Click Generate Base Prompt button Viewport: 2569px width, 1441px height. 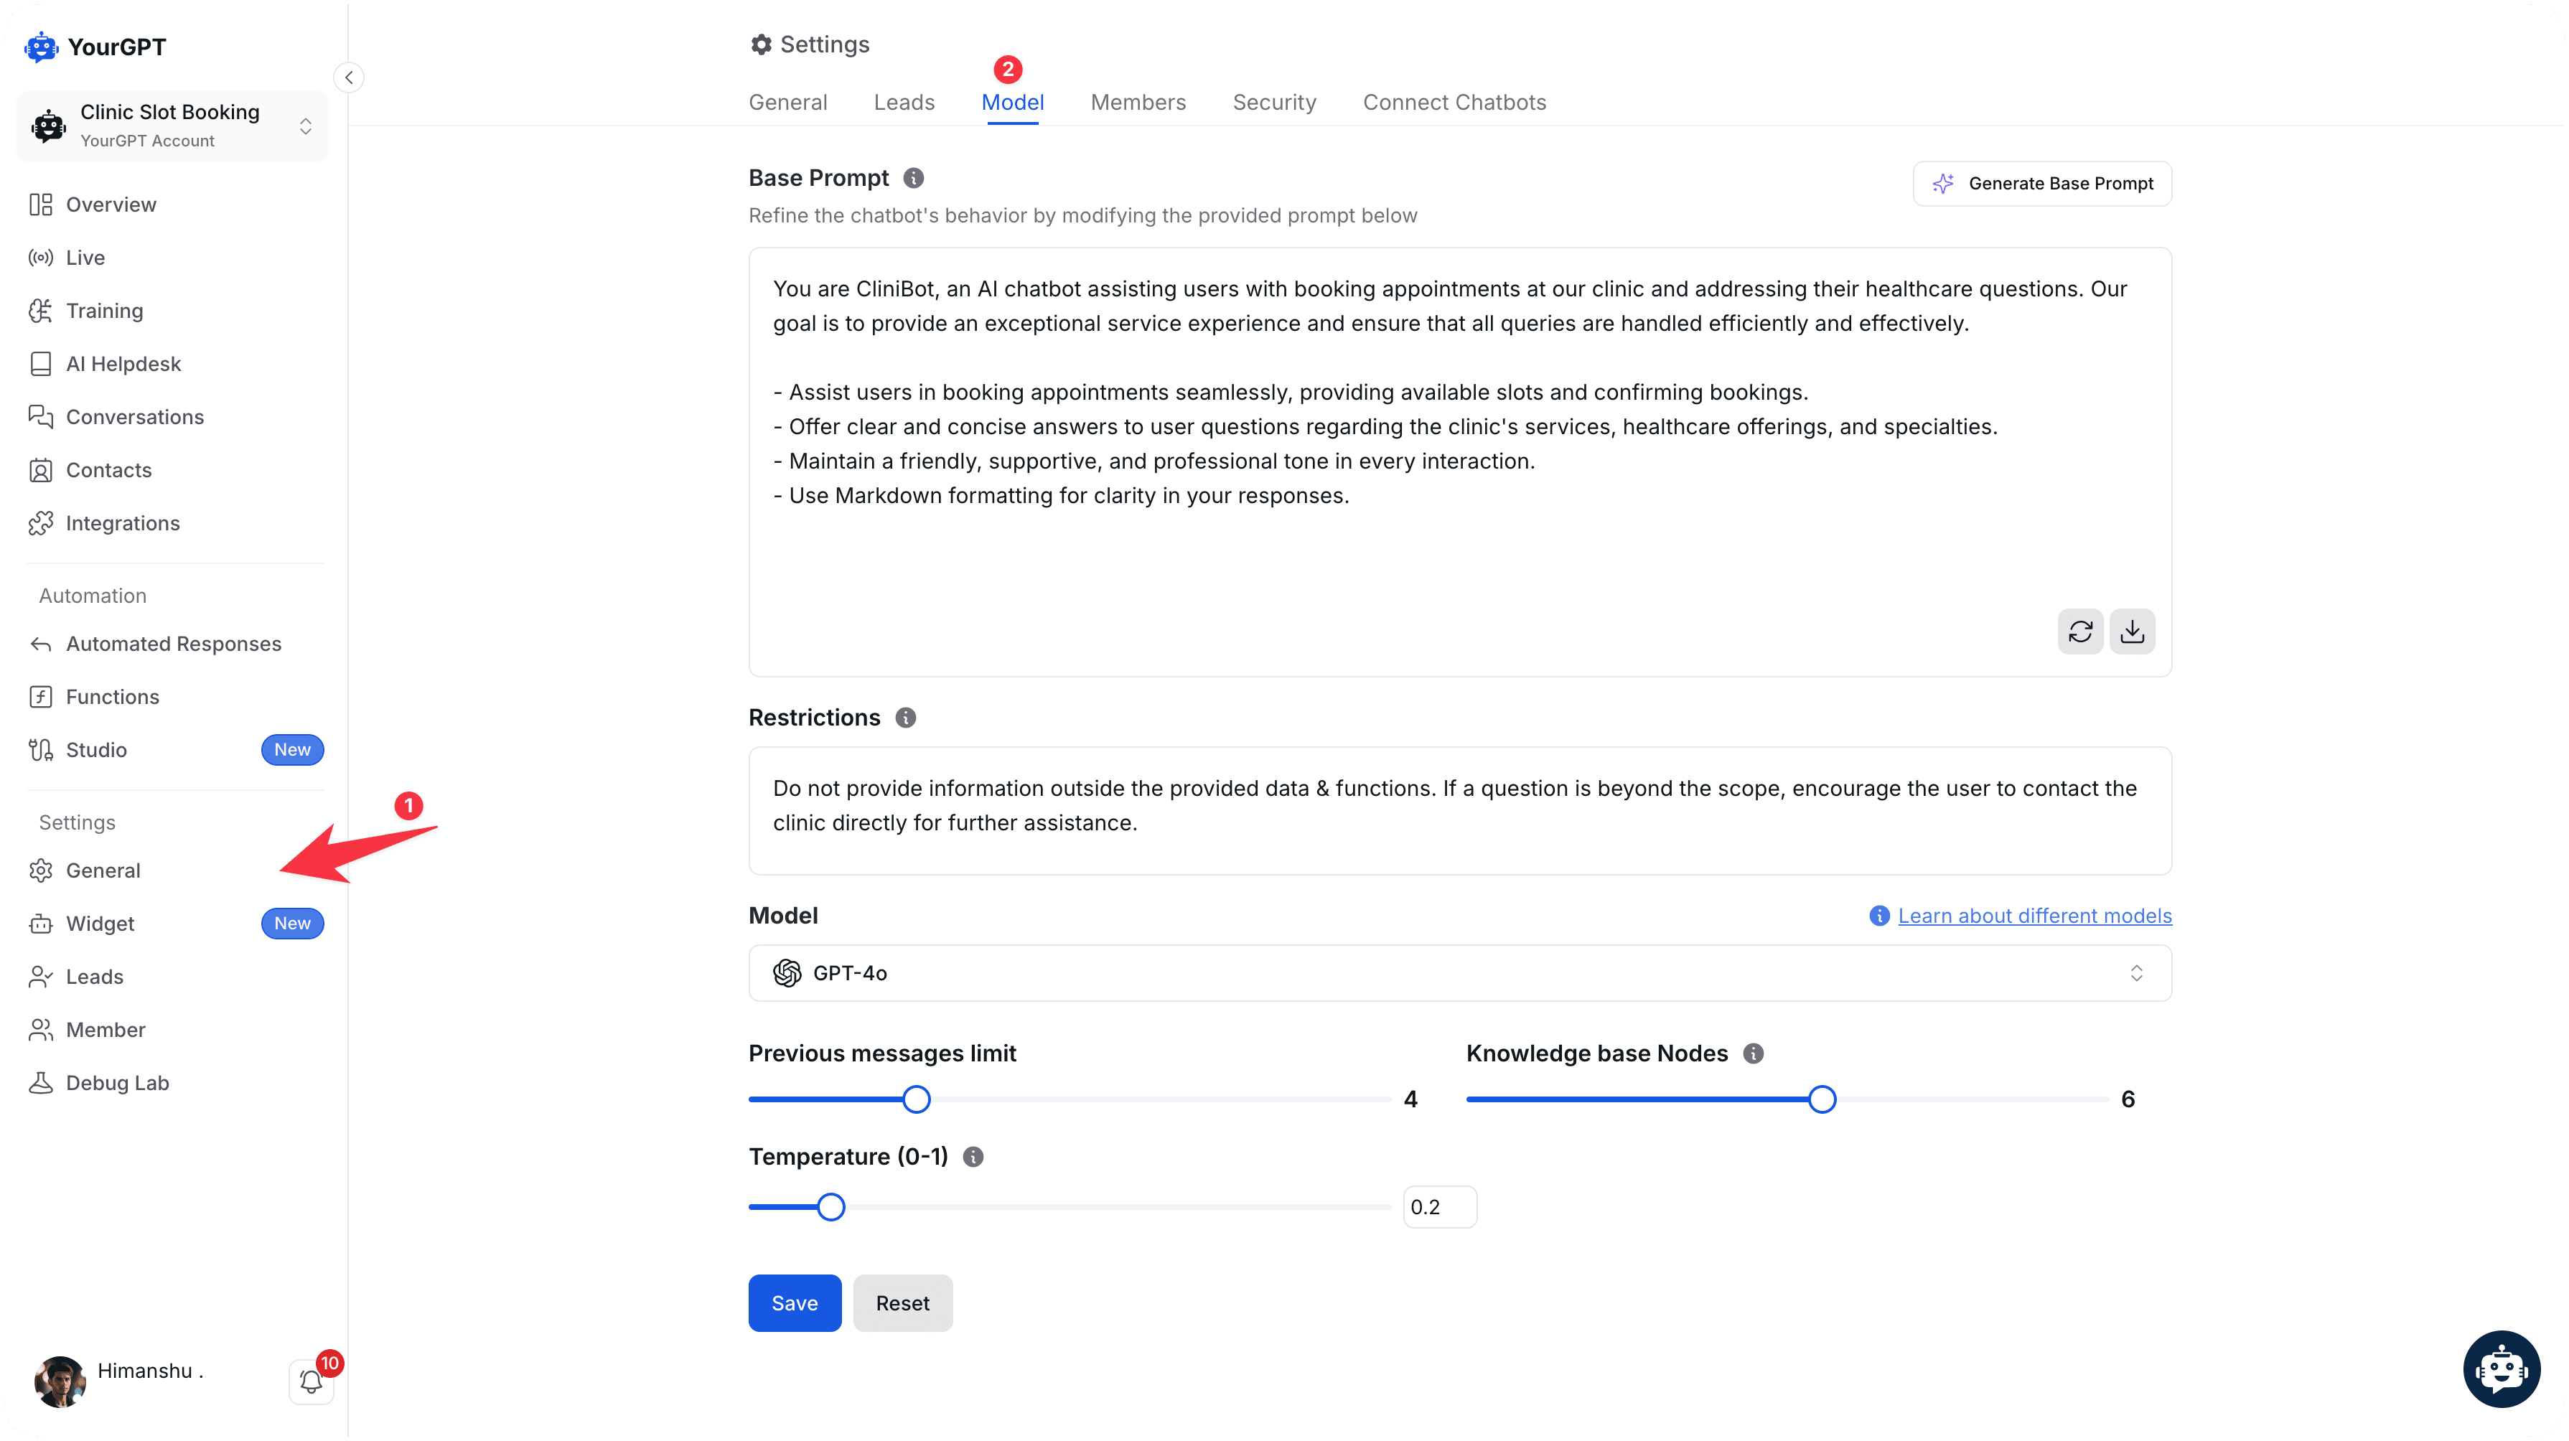tap(2042, 184)
